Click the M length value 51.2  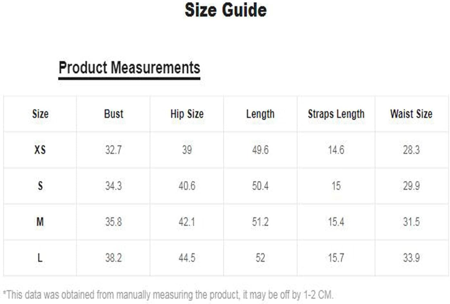click(260, 222)
